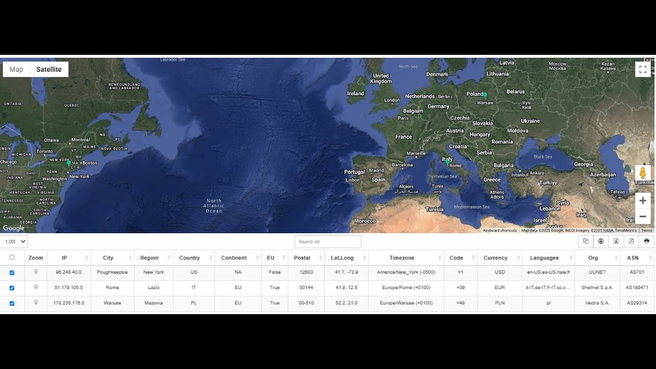
Task: Sort table by Timezone column
Action: click(x=406, y=258)
